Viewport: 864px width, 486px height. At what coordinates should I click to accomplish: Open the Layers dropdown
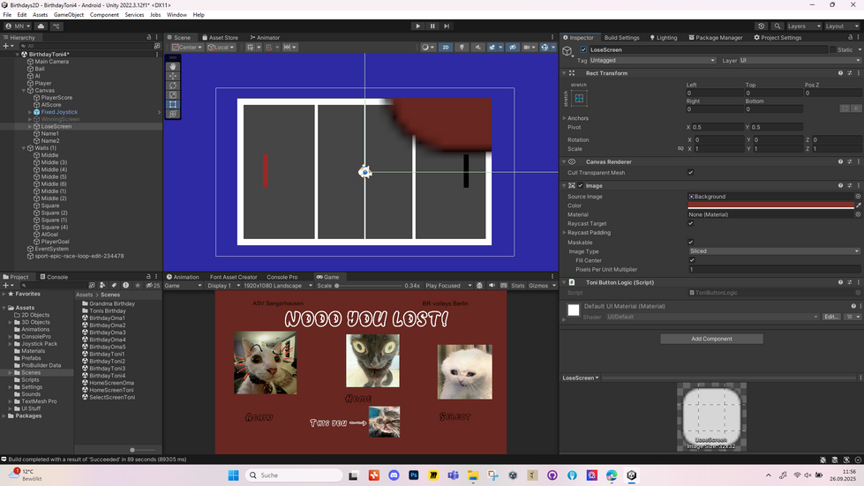[803, 26]
